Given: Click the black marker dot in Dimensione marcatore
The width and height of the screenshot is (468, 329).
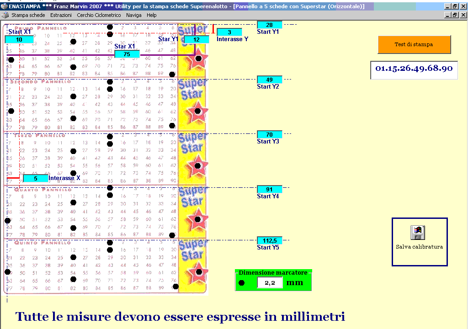Looking at the screenshot, I should [x=242, y=282].
